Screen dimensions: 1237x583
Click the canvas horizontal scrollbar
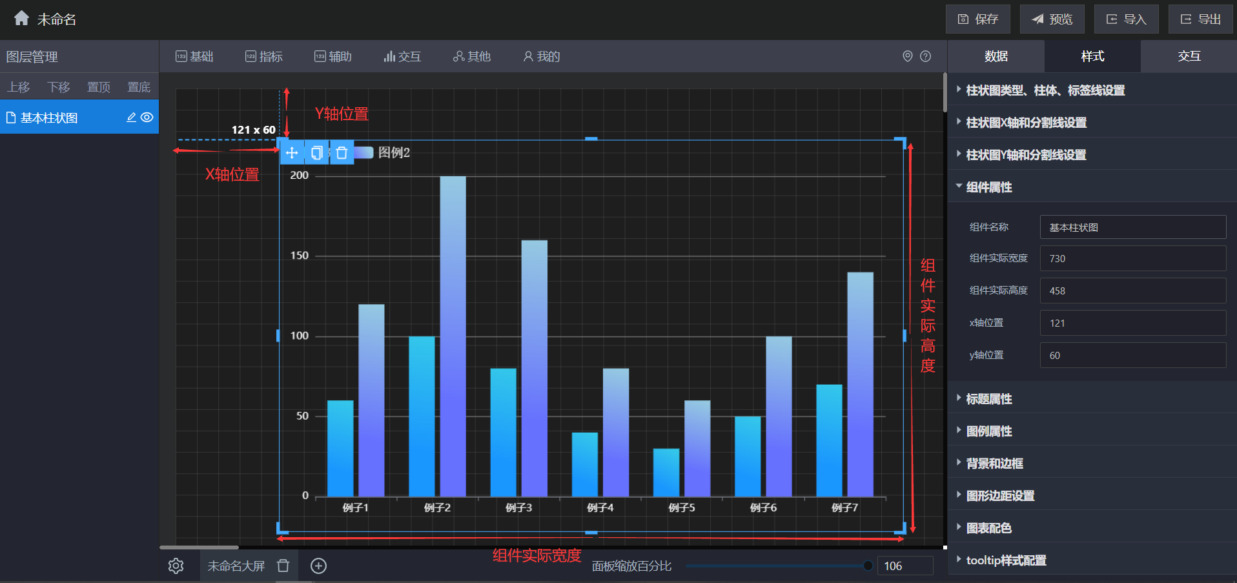[x=199, y=547]
